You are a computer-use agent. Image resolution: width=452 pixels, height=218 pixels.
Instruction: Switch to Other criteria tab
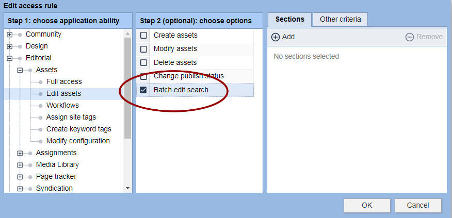tap(340, 20)
